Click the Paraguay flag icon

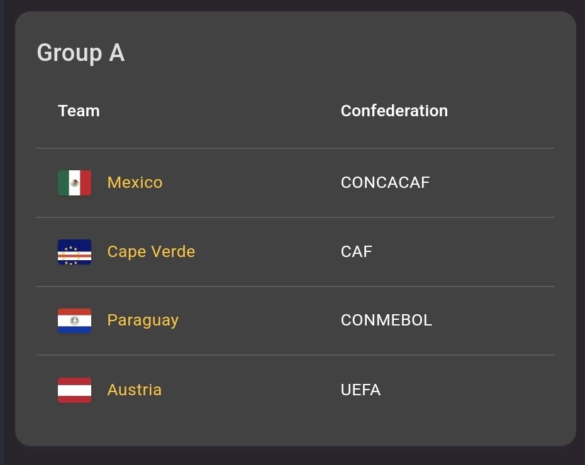pos(74,320)
